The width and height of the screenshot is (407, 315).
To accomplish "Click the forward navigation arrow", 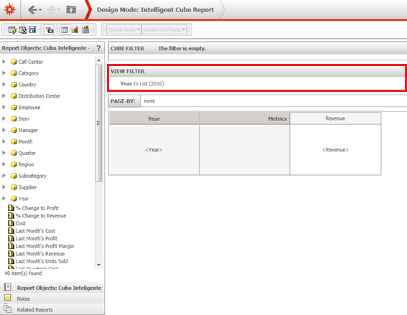I will (x=52, y=10).
